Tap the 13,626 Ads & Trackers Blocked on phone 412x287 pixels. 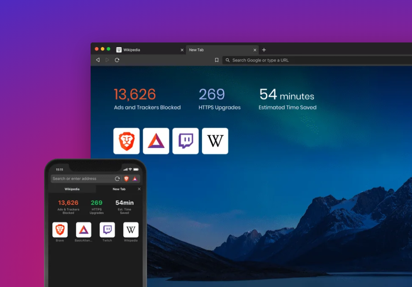coord(68,207)
